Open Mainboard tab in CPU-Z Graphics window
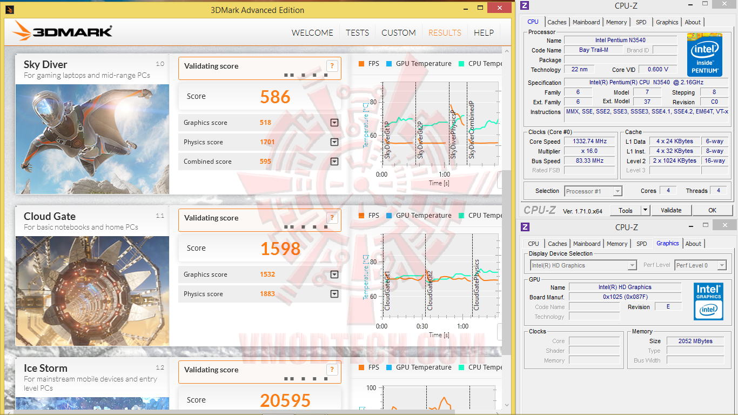Screen dimensions: 738x415 point(587,244)
